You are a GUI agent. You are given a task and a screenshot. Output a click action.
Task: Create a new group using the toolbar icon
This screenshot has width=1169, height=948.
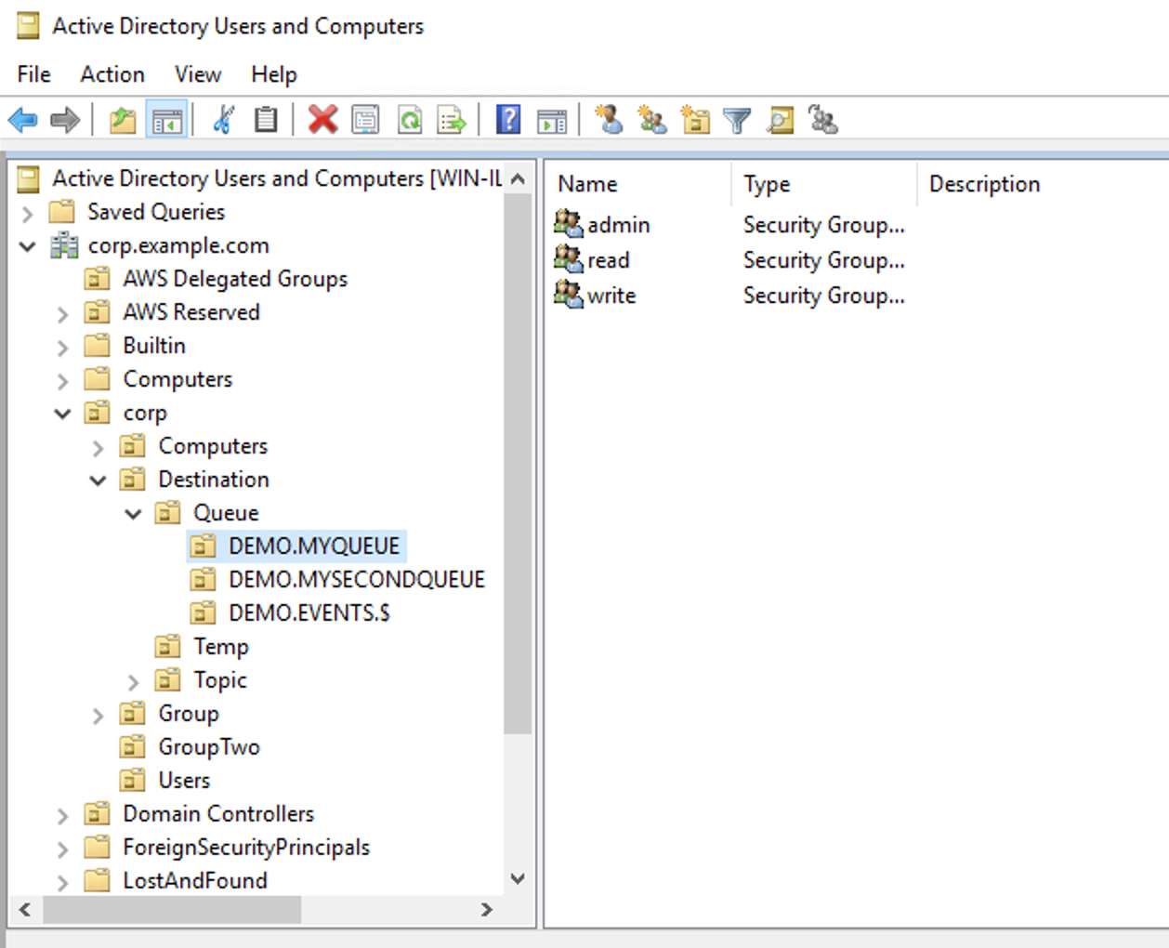[651, 119]
